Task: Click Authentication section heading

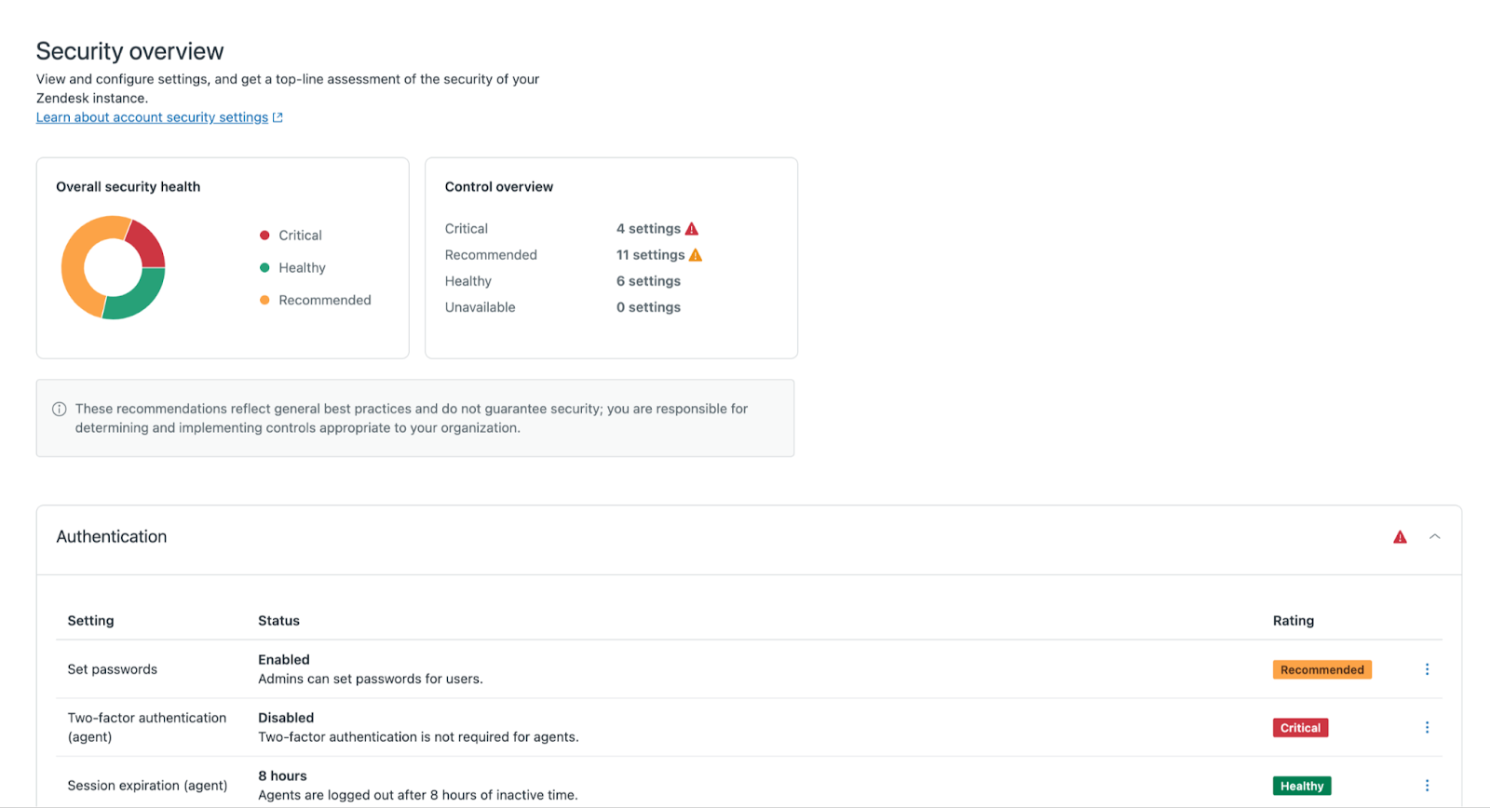Action: [112, 536]
